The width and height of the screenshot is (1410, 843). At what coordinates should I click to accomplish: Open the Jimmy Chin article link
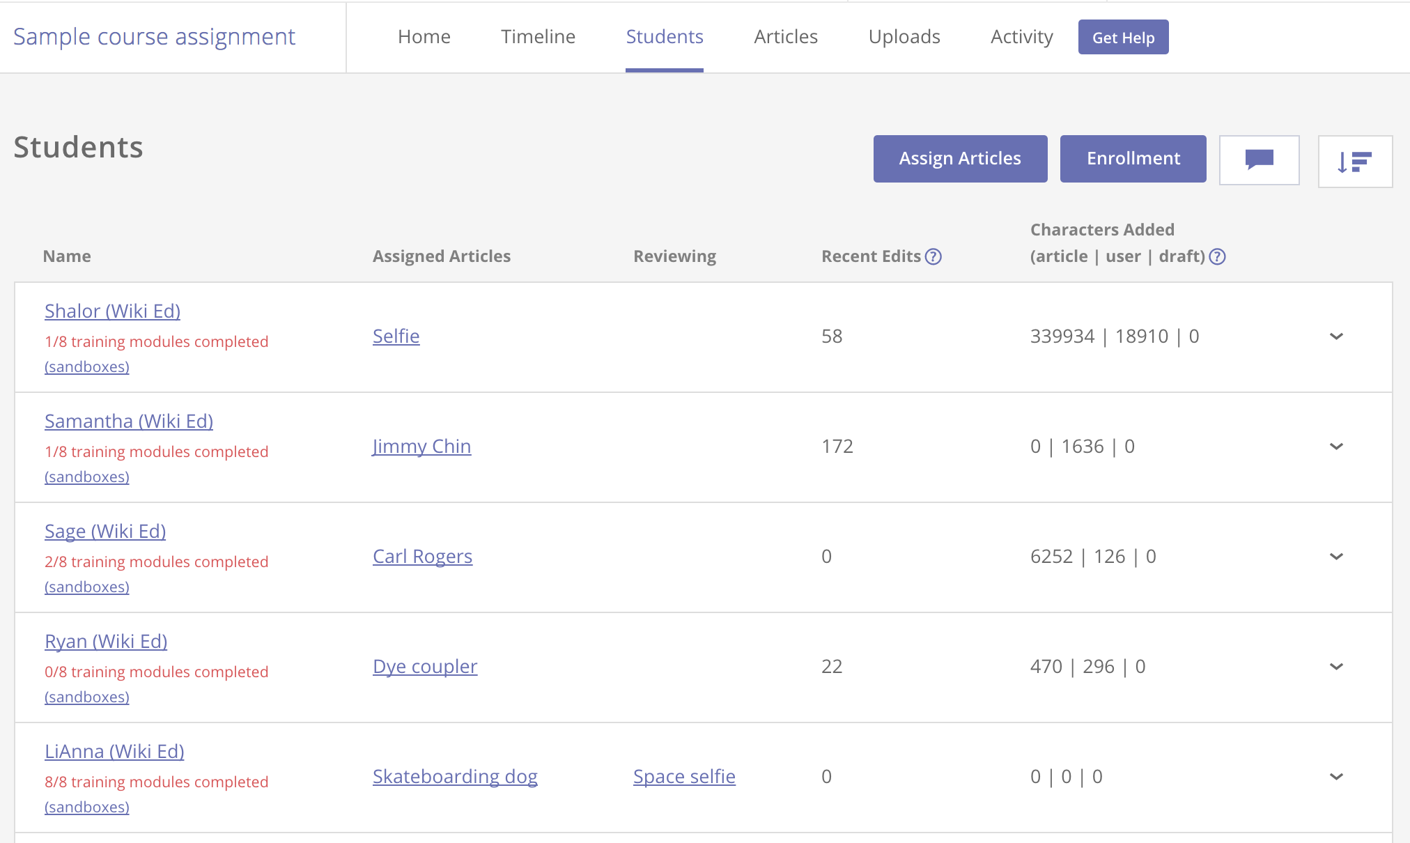pyautogui.click(x=422, y=446)
